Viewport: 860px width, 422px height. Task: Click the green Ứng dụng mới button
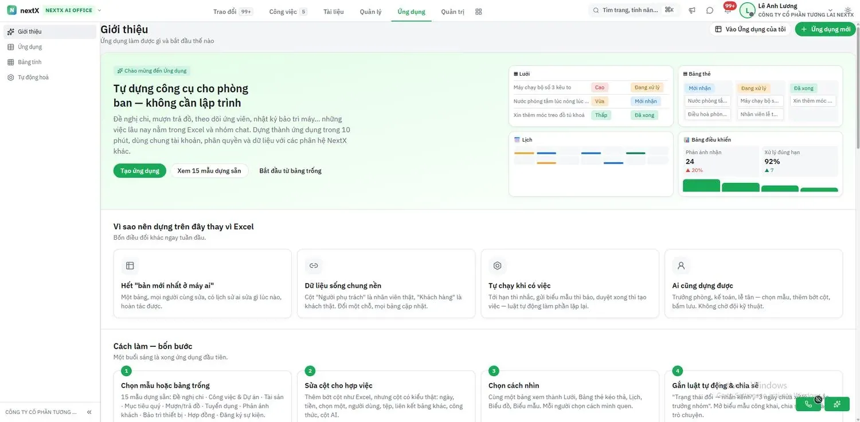(x=825, y=29)
